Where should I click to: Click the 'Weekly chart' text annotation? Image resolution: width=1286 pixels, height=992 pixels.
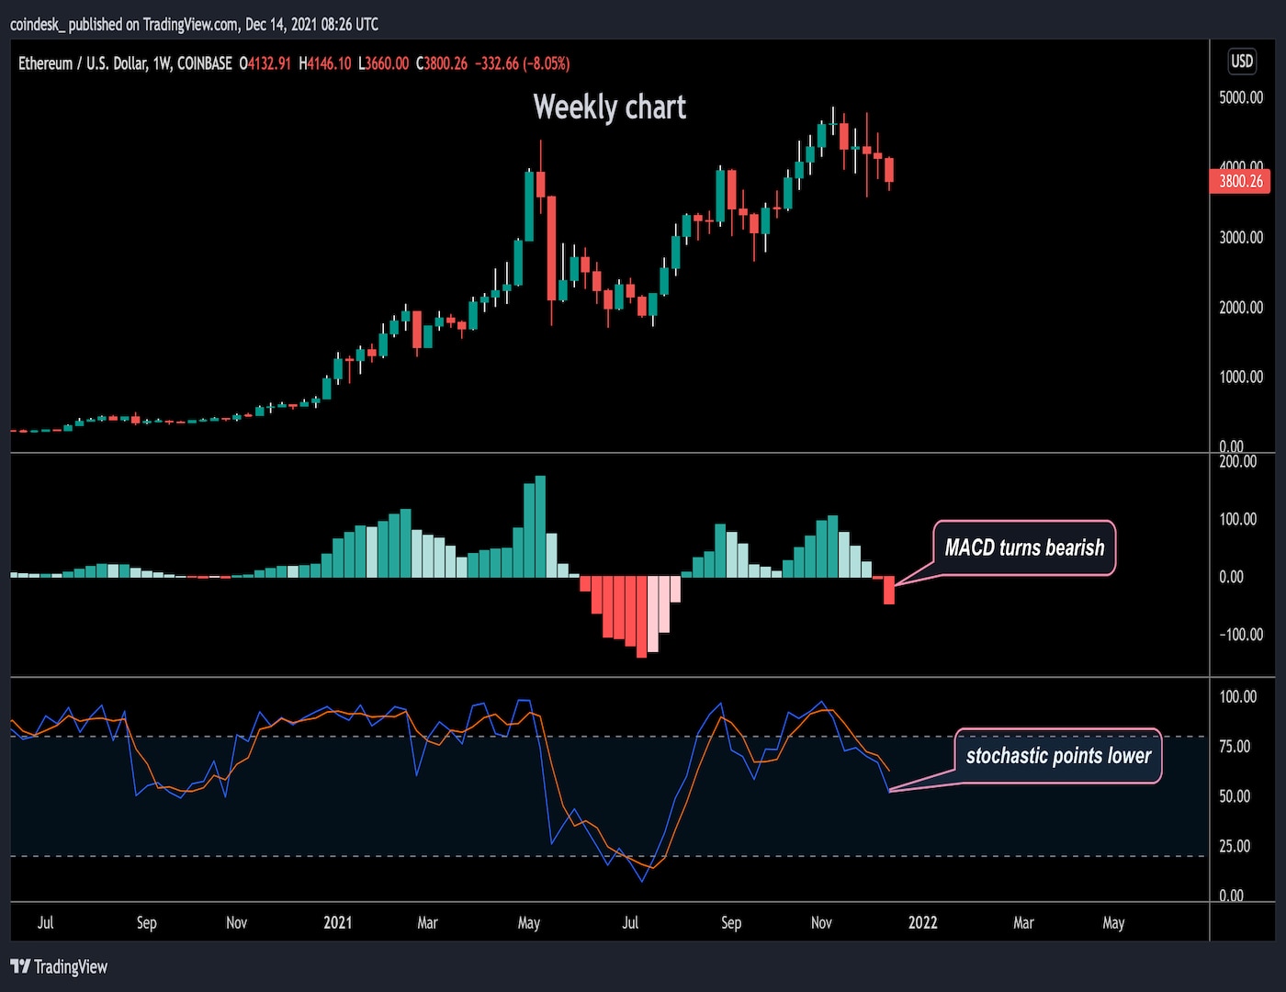[x=609, y=107]
